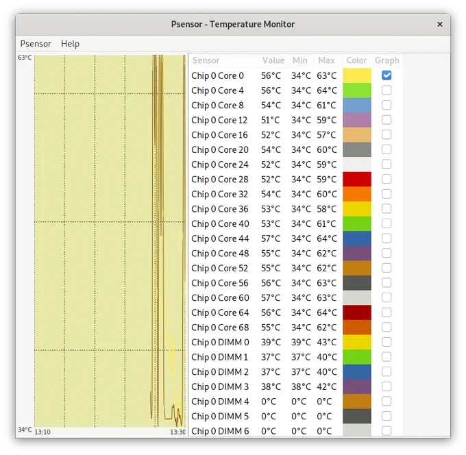Change the mauve color swatch for Core 12

coord(357,120)
